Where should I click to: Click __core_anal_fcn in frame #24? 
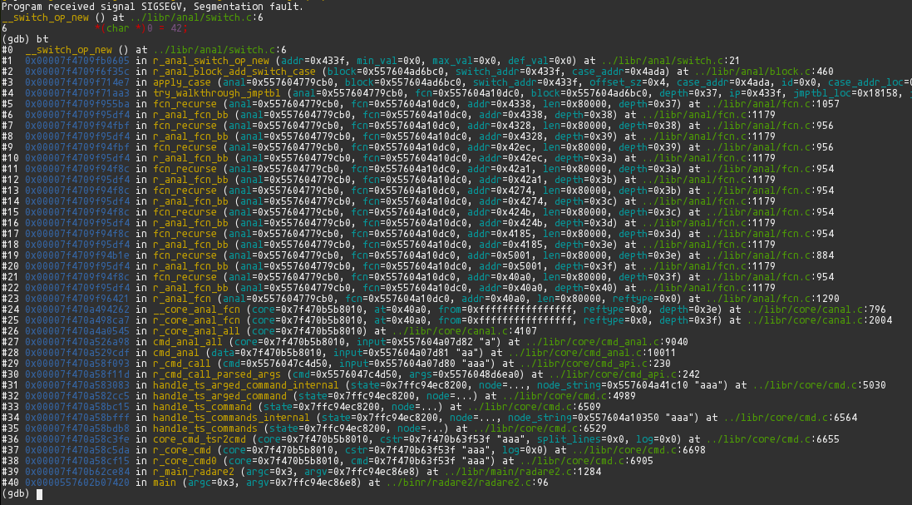coord(196,309)
